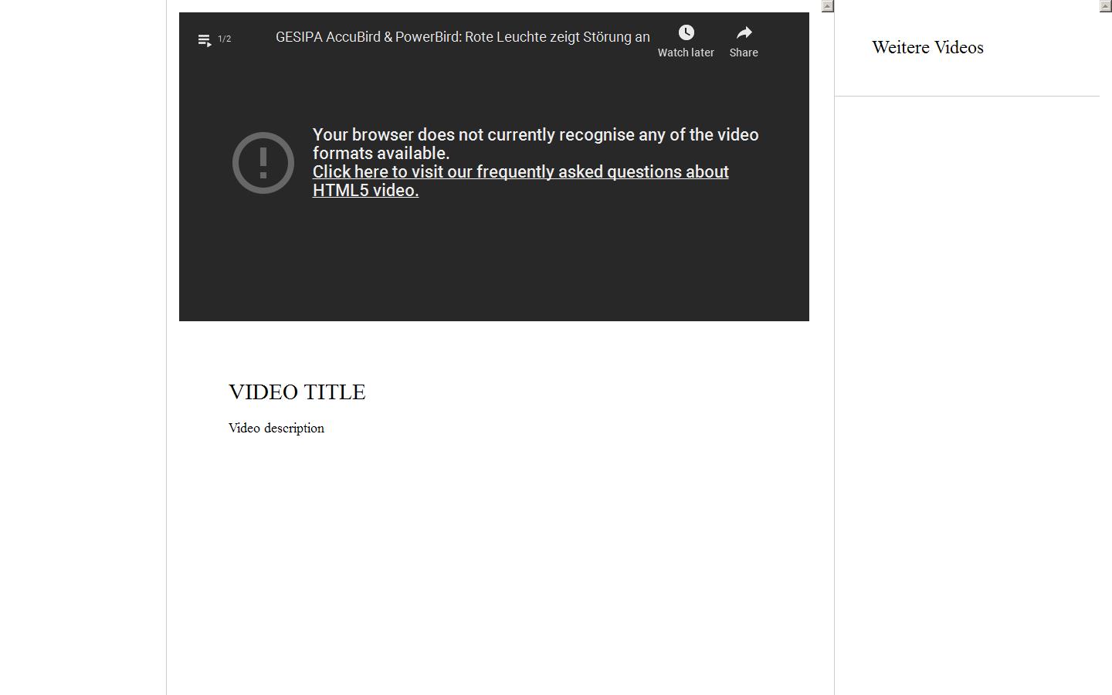Click the 'Watch later' text label

click(686, 53)
